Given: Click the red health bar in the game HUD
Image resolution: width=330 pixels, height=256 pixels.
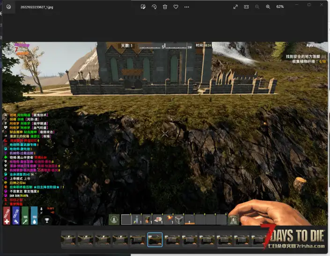Looking at the screenshot, I should point(7,216).
